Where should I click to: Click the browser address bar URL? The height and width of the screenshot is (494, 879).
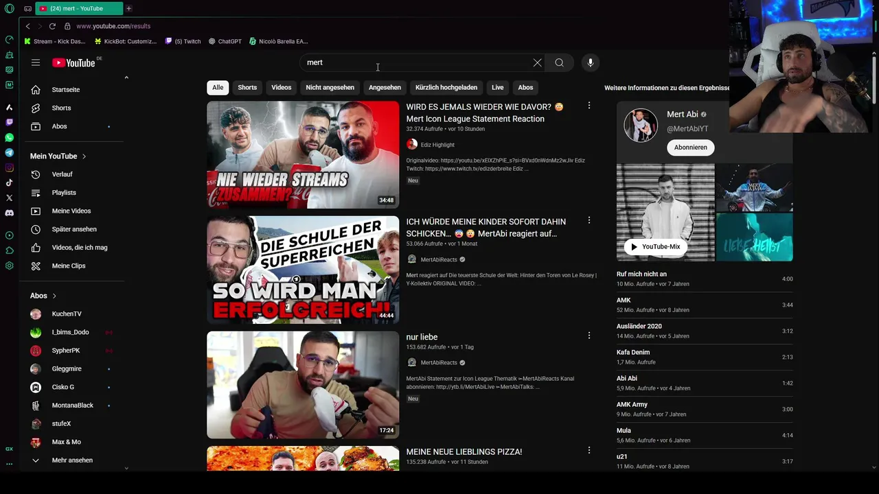[113, 26]
